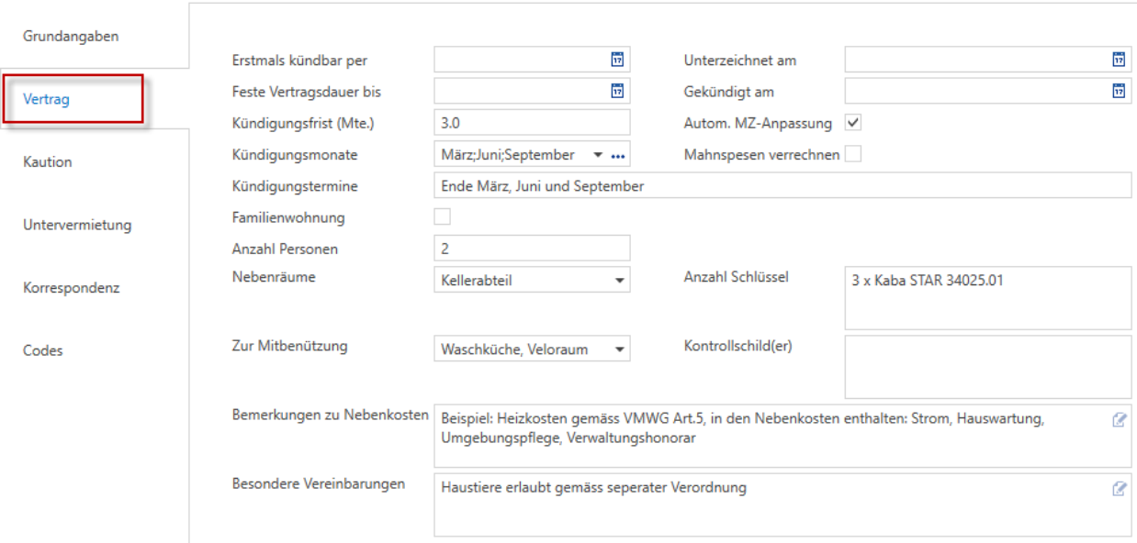
Task: Enable Mahnspesen verrechnen checkbox
Action: pos(853,154)
